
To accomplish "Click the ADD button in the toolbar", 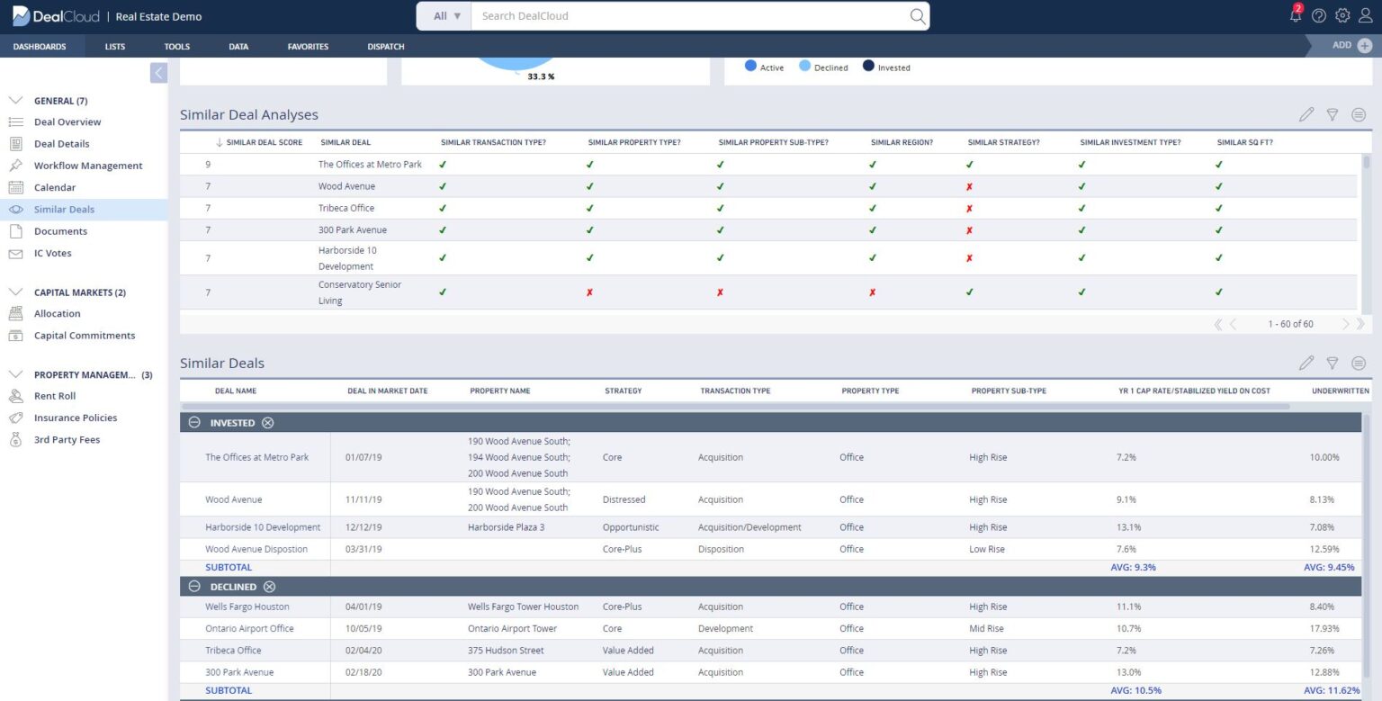I will tap(1346, 44).
